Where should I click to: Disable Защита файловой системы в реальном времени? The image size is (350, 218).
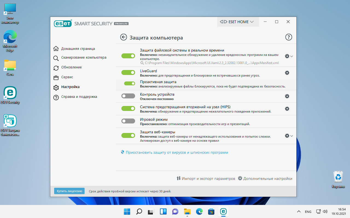point(128,56)
